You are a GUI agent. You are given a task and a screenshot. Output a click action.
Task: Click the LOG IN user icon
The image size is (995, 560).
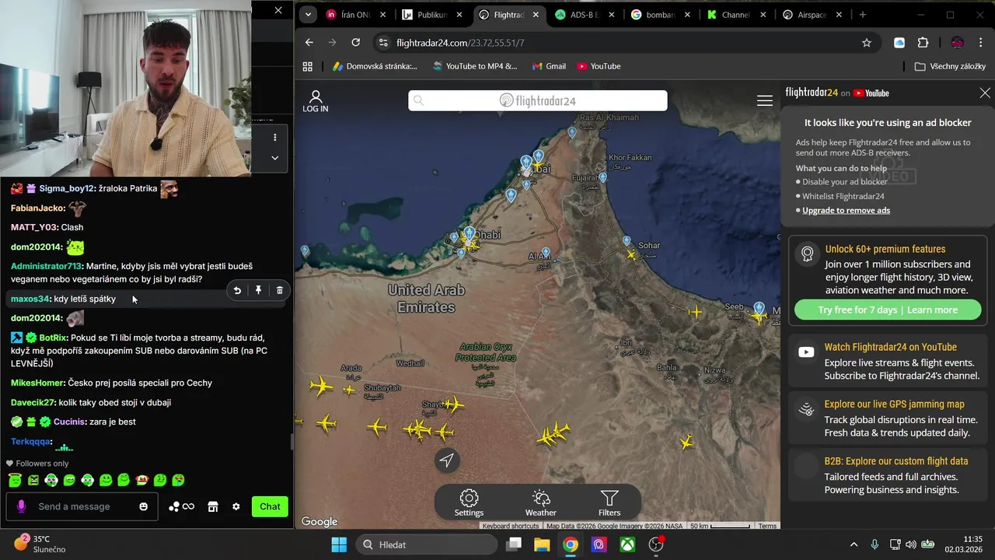tap(316, 101)
